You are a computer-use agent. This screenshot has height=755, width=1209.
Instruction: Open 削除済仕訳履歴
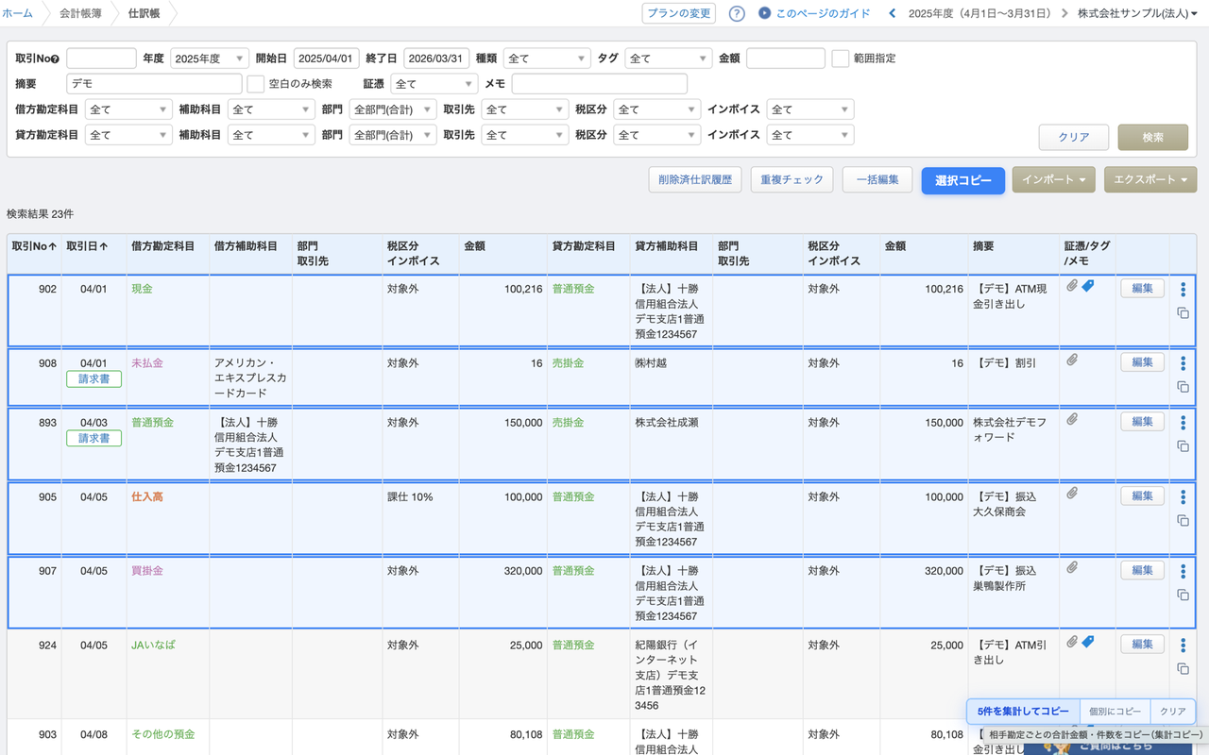(x=695, y=179)
